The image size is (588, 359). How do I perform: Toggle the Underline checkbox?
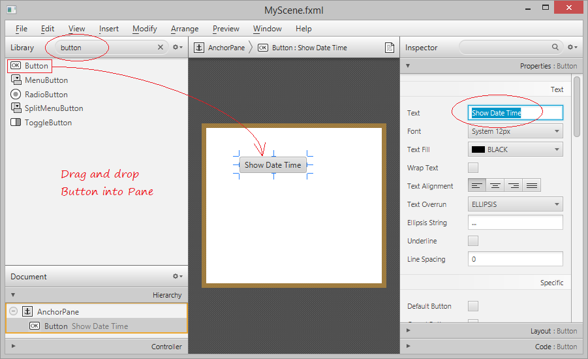click(x=473, y=241)
